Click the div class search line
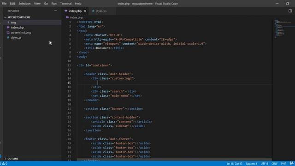295x166 pixels. click(114, 91)
